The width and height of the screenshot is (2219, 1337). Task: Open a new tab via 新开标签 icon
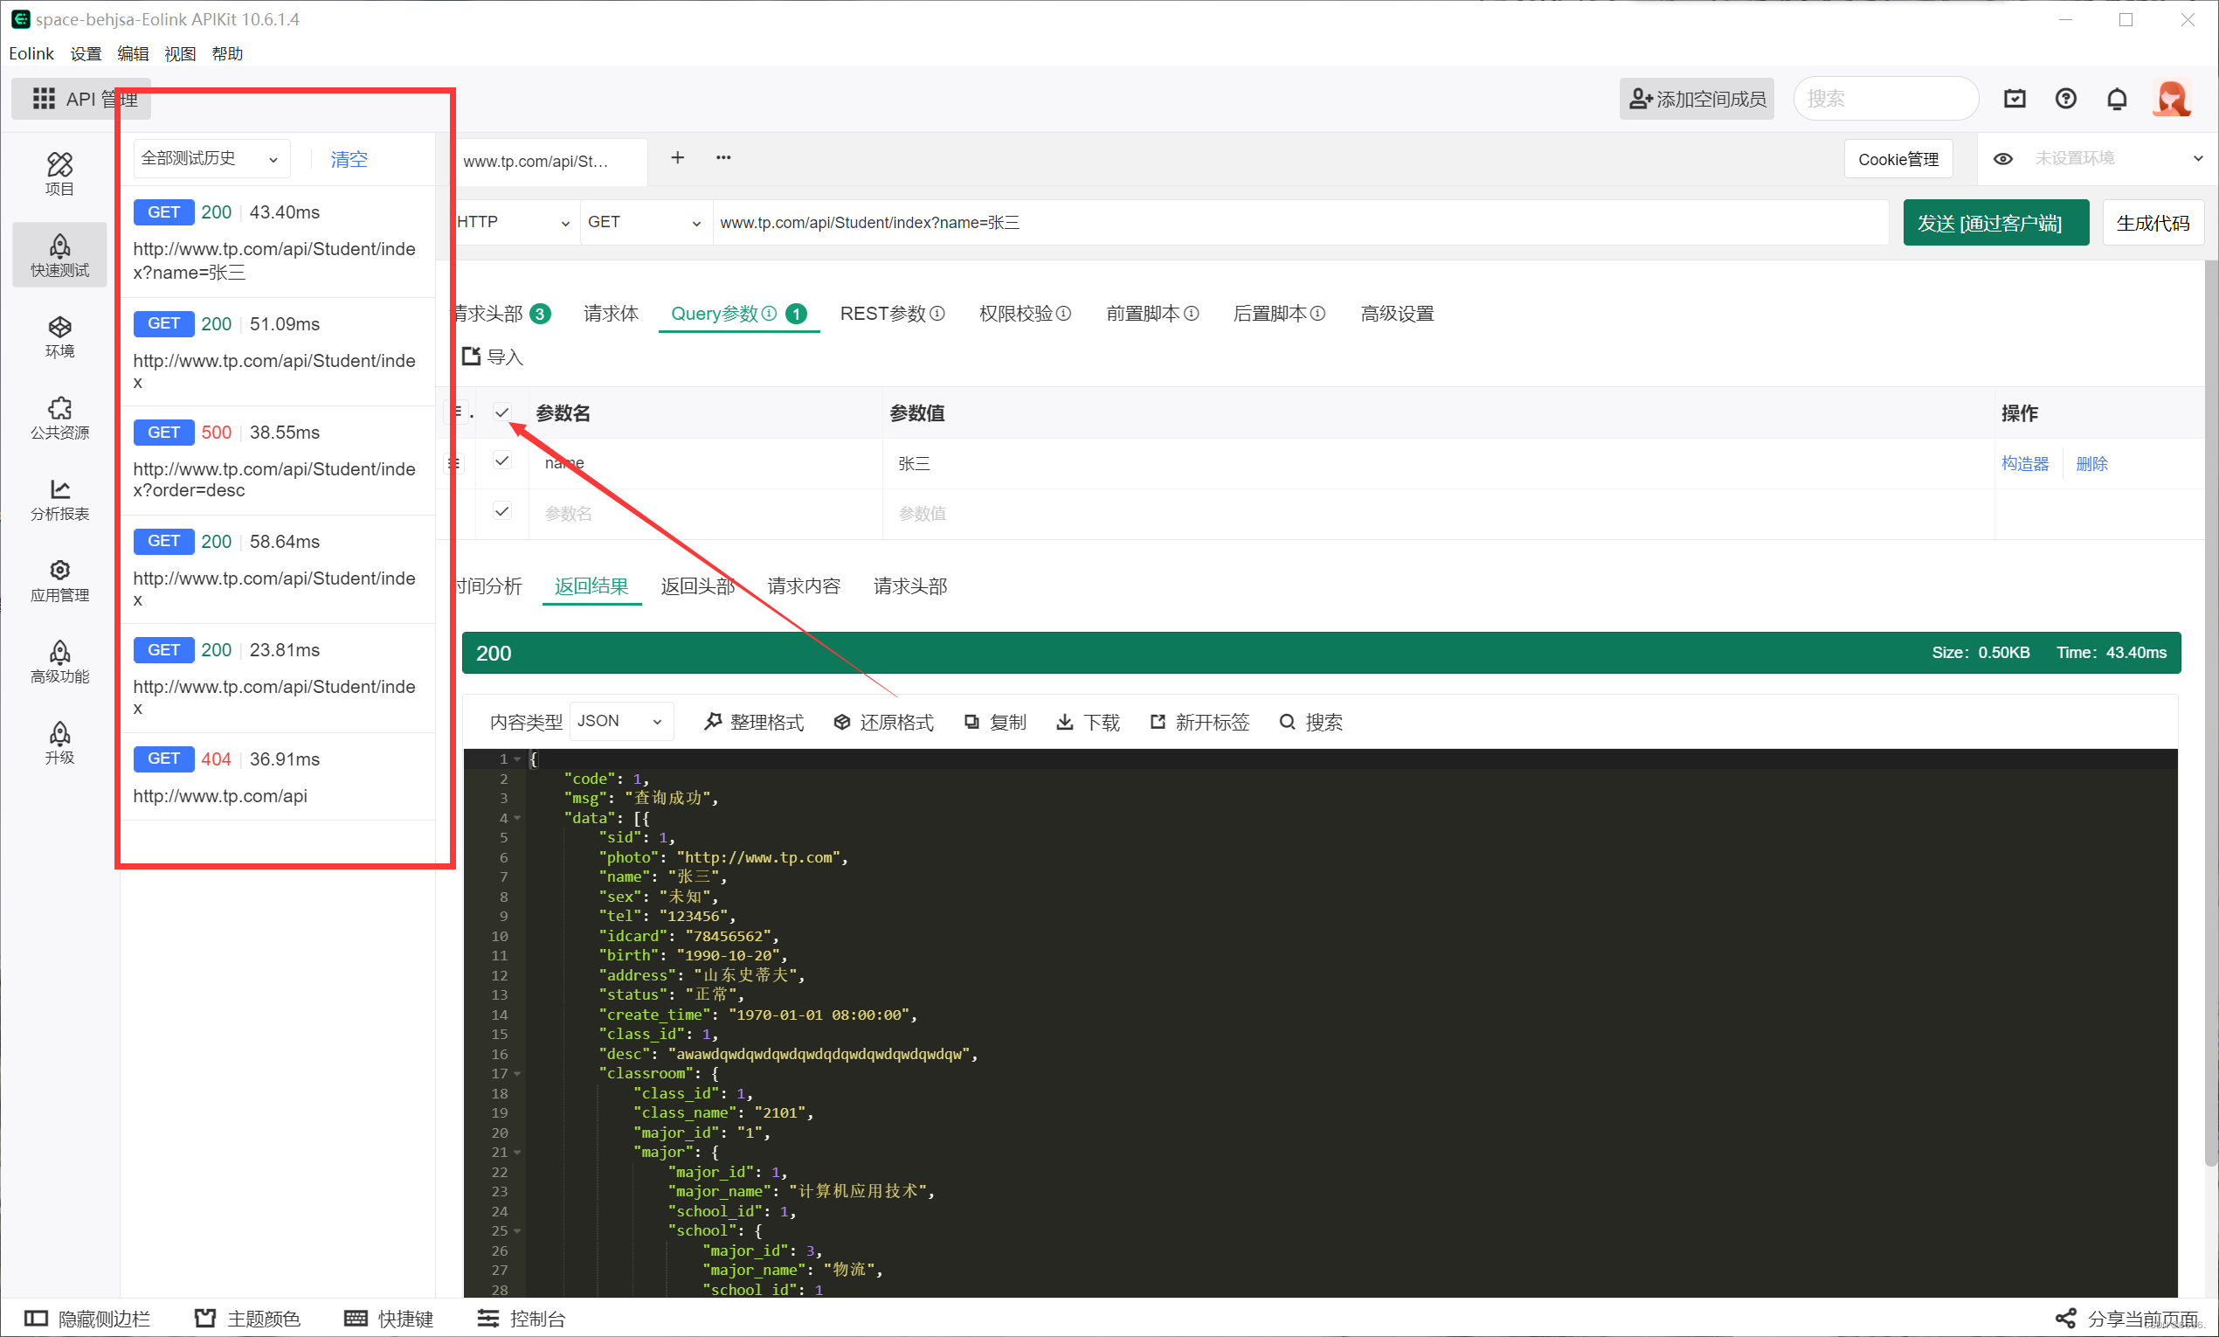pos(1158,722)
